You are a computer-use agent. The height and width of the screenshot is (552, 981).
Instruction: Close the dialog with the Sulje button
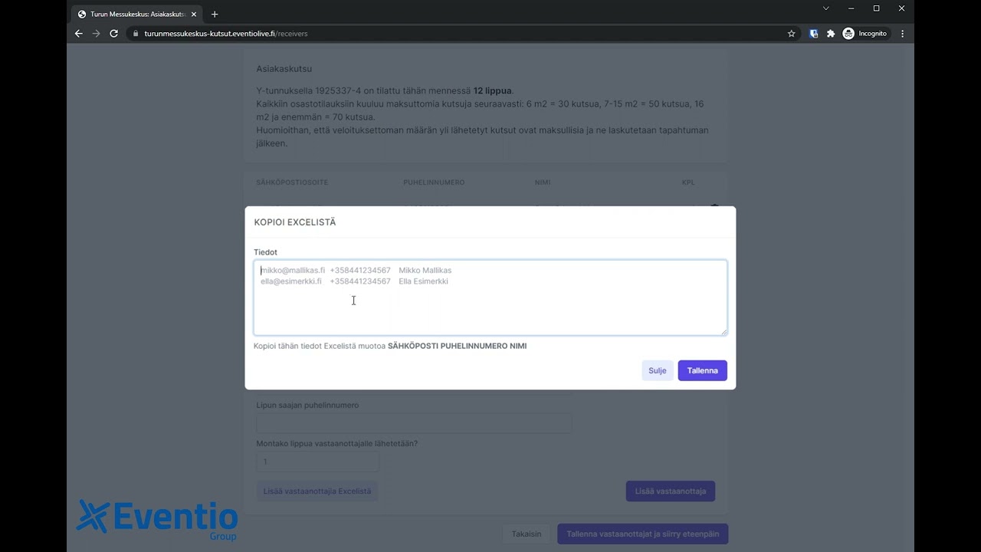pyautogui.click(x=658, y=370)
